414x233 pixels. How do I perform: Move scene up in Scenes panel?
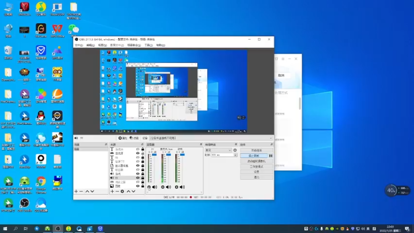(87, 191)
